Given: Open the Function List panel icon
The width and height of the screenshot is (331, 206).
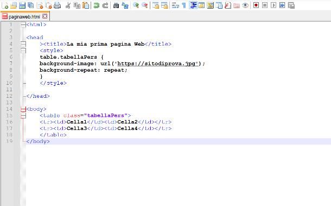Looking at the screenshot, I should point(228,5).
